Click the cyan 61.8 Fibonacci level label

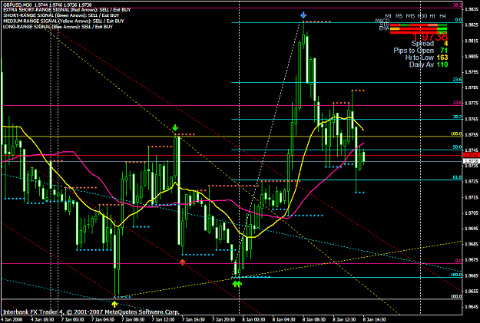click(458, 177)
